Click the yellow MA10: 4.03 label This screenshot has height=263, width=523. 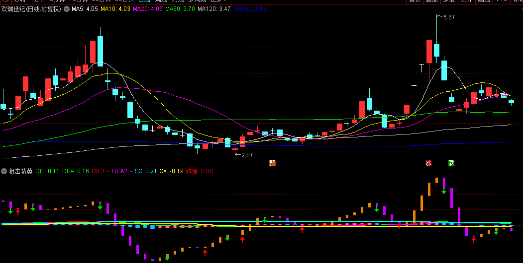coord(115,9)
